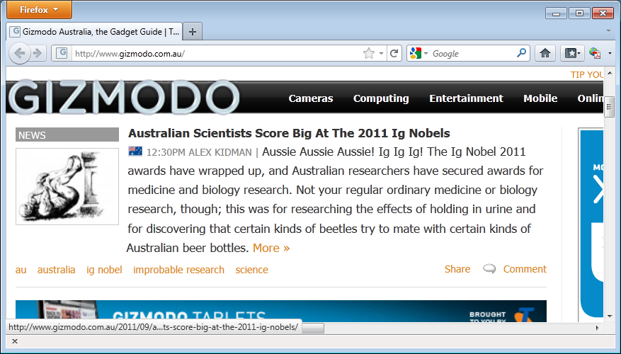
Task: Click the Australian flag icon next to 12:30PM
Action: (x=135, y=152)
